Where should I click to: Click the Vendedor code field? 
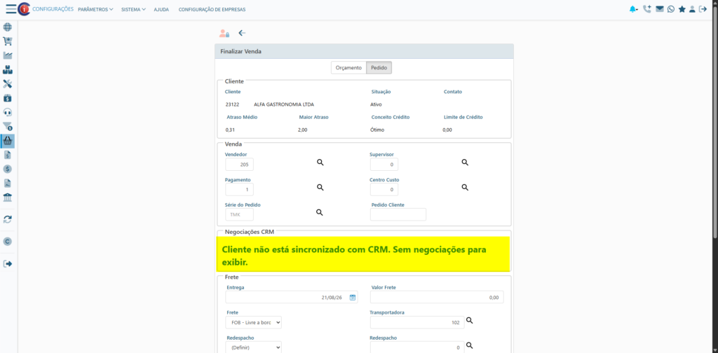coord(240,164)
